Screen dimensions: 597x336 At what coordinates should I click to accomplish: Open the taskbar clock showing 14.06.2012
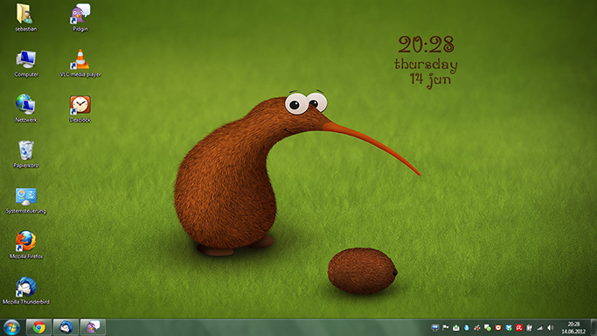tap(573, 327)
